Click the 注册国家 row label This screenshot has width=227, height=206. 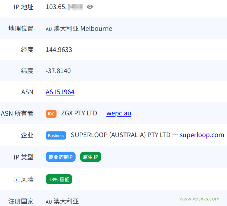tap(21, 201)
